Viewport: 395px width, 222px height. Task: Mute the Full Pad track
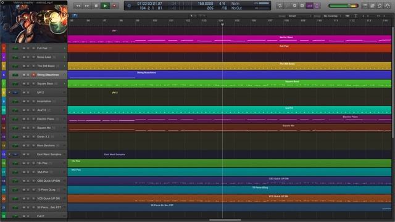click(23, 48)
